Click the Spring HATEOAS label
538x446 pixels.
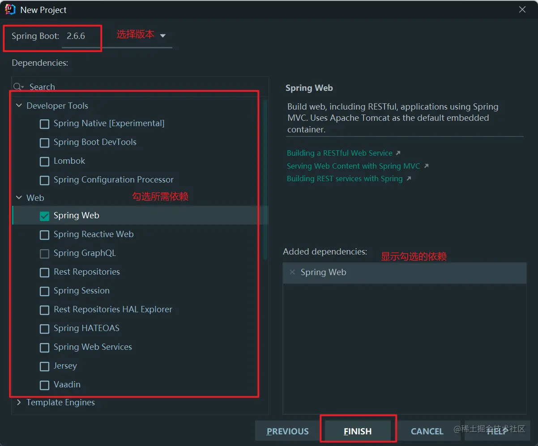[x=86, y=328]
